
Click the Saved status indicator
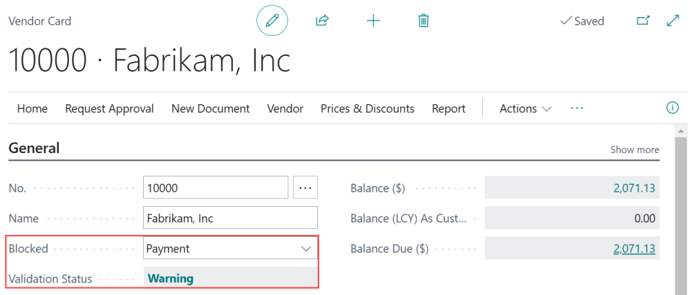pos(582,21)
